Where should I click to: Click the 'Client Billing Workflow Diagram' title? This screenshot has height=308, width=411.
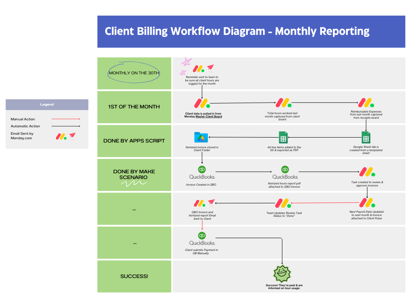[x=237, y=31]
